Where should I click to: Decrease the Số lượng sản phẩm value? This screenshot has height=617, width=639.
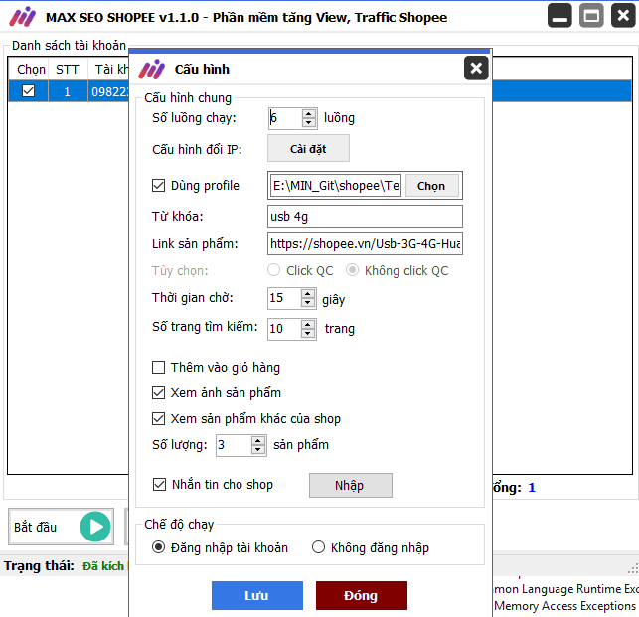[x=258, y=449]
